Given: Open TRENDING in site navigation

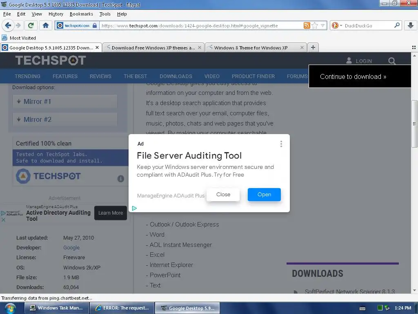Looking at the screenshot, I should [x=27, y=76].
